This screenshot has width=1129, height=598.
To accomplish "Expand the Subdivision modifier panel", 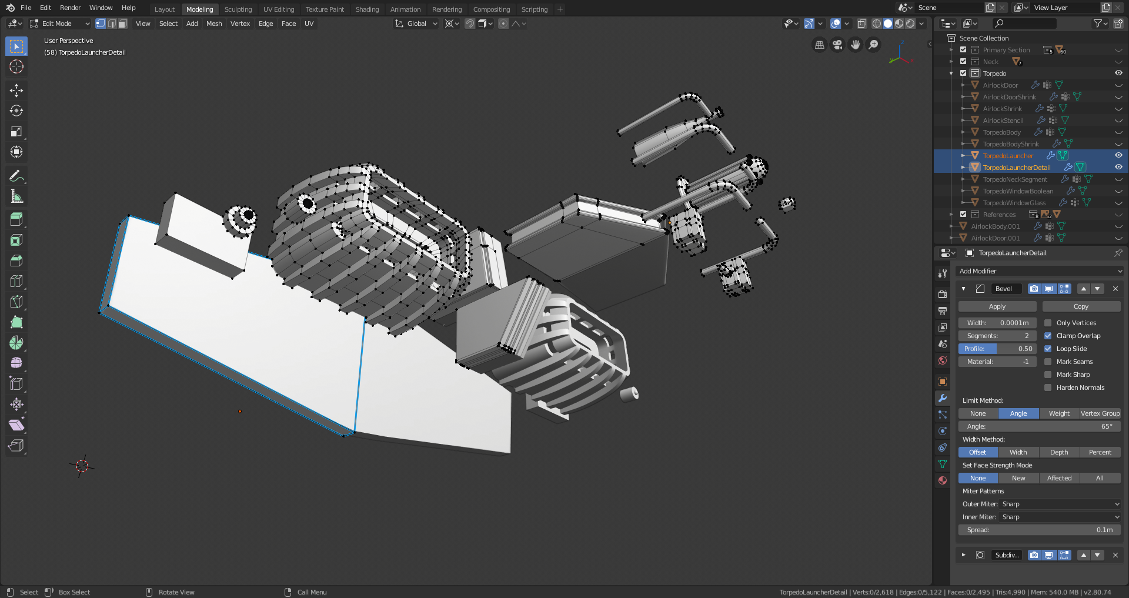I will click(963, 555).
